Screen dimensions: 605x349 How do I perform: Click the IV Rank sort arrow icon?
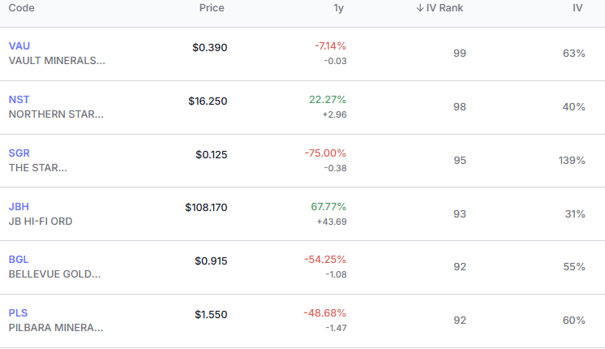(x=420, y=8)
